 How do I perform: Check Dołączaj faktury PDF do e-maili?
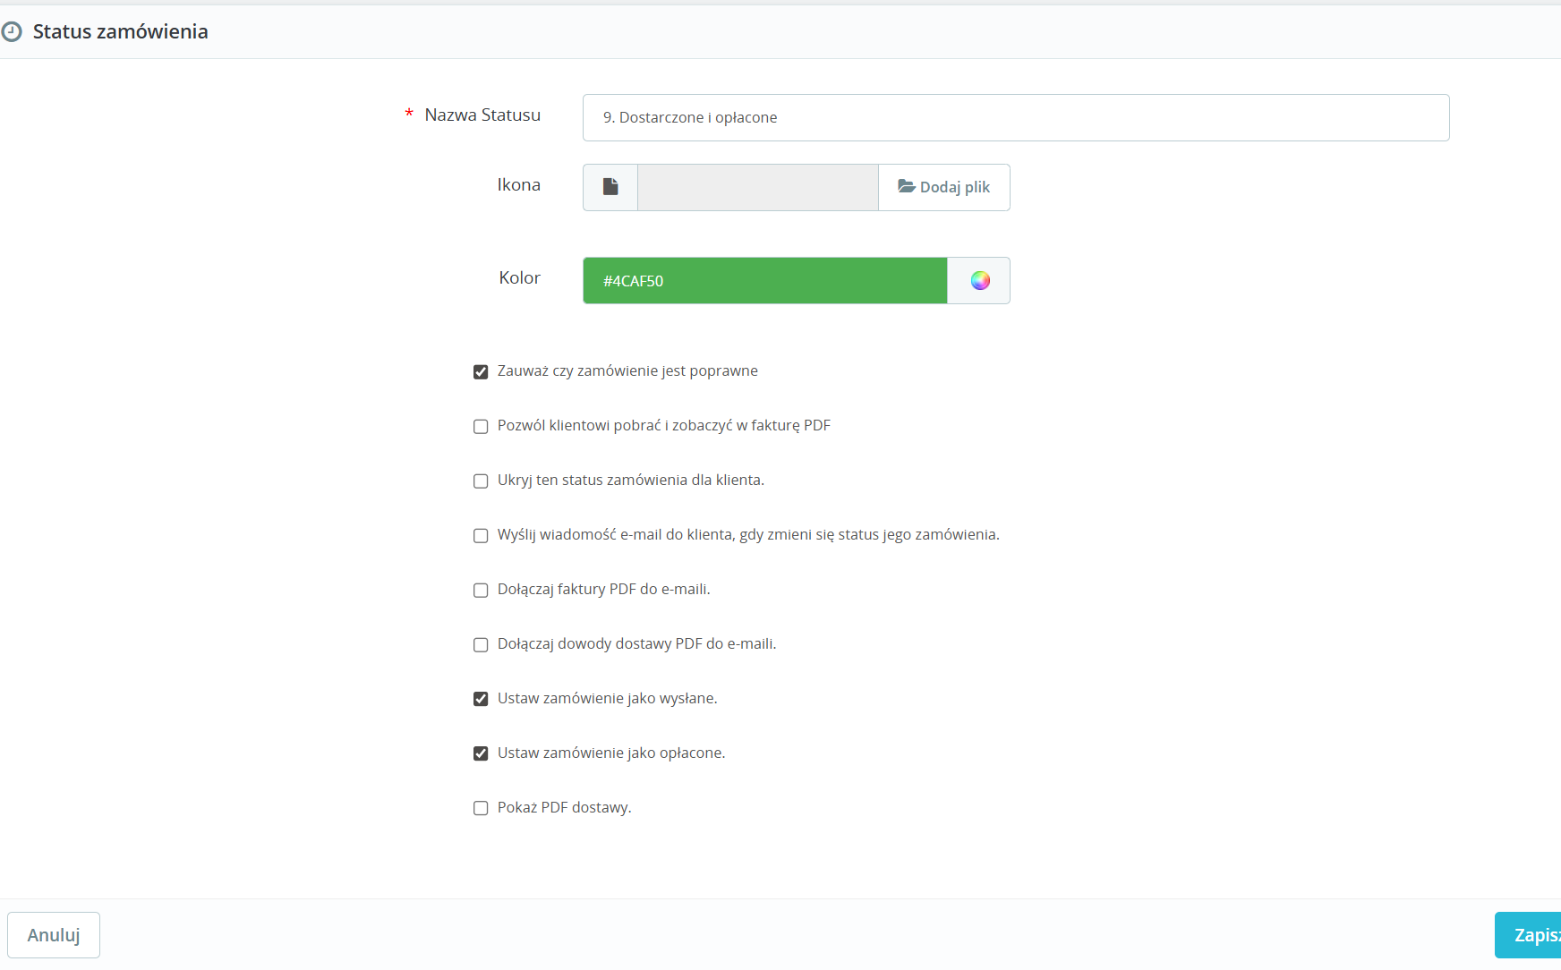(x=481, y=591)
